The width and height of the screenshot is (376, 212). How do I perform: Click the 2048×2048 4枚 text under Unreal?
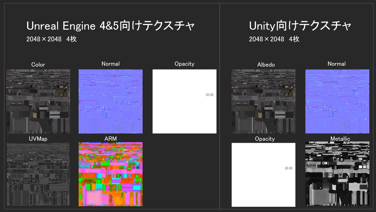click(51, 39)
